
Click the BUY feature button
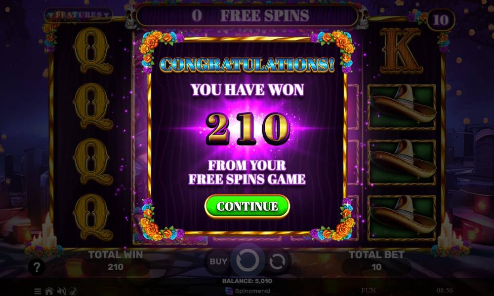pos(218,261)
